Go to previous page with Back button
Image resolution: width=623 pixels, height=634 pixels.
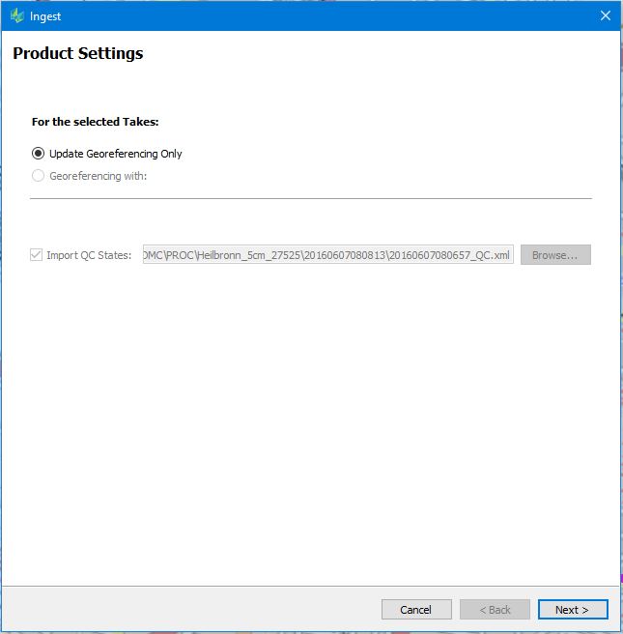coord(495,609)
